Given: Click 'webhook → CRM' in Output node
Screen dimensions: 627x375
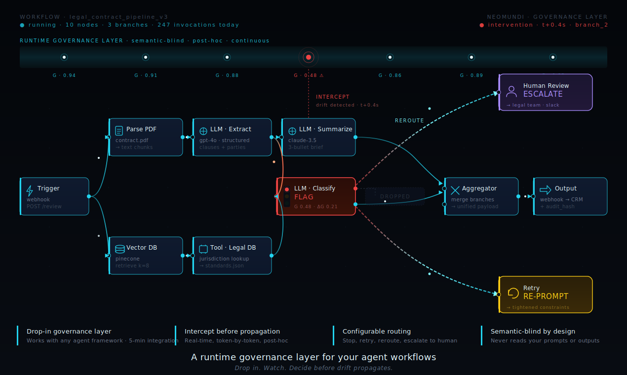Looking at the screenshot, I should (561, 199).
